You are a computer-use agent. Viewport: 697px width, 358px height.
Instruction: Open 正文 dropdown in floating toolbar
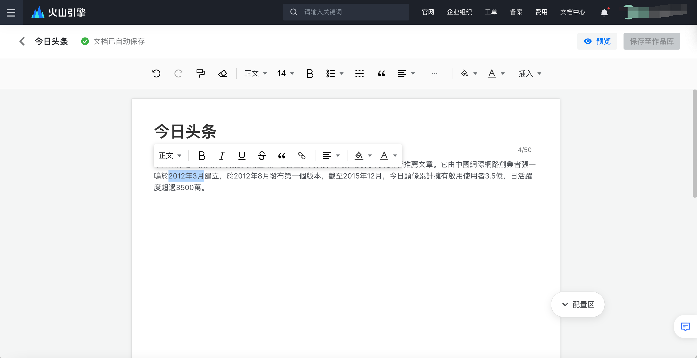170,156
